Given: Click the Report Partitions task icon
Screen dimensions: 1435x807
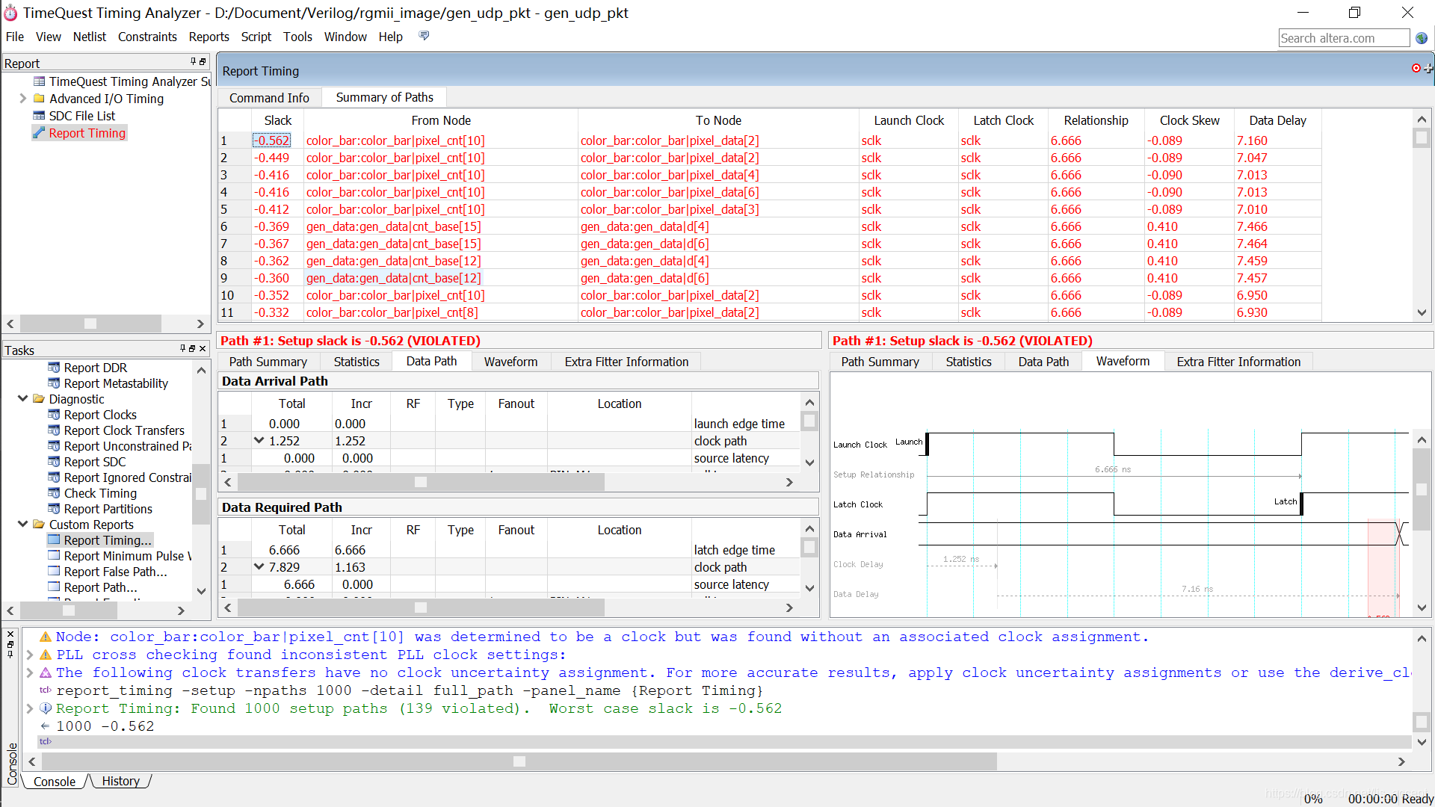Looking at the screenshot, I should click(x=54, y=509).
